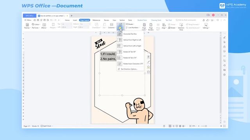250x140 pixels.
Task: Click the sidebar lock restriction icon
Action: 225,47
